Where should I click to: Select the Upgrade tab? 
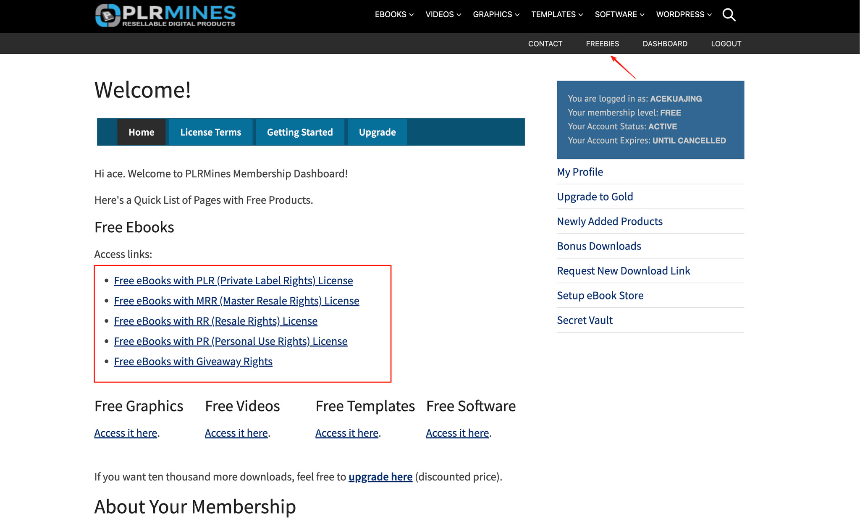377,132
